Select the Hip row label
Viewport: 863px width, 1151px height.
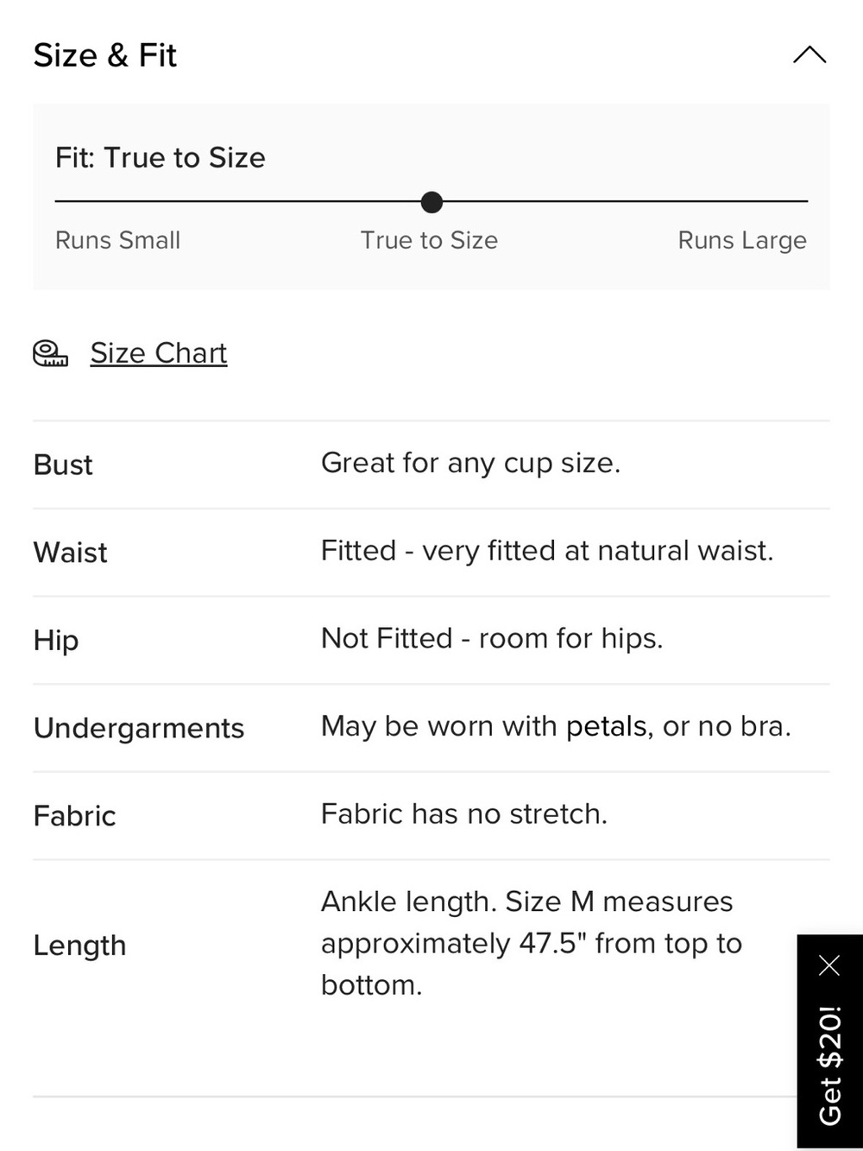coord(56,641)
